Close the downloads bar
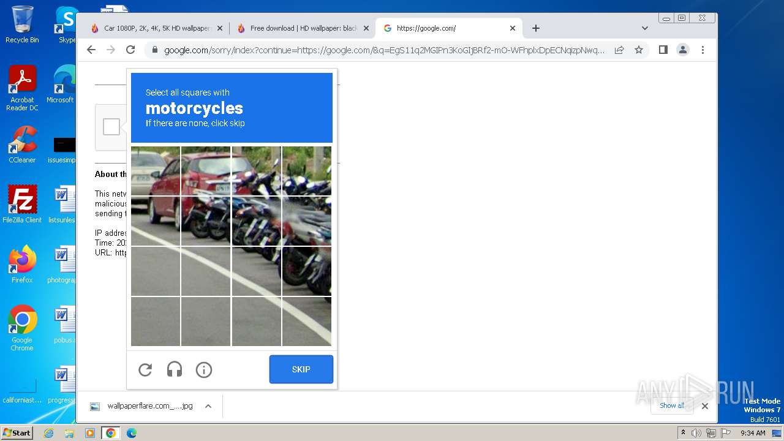The height and width of the screenshot is (441, 784). (705, 405)
